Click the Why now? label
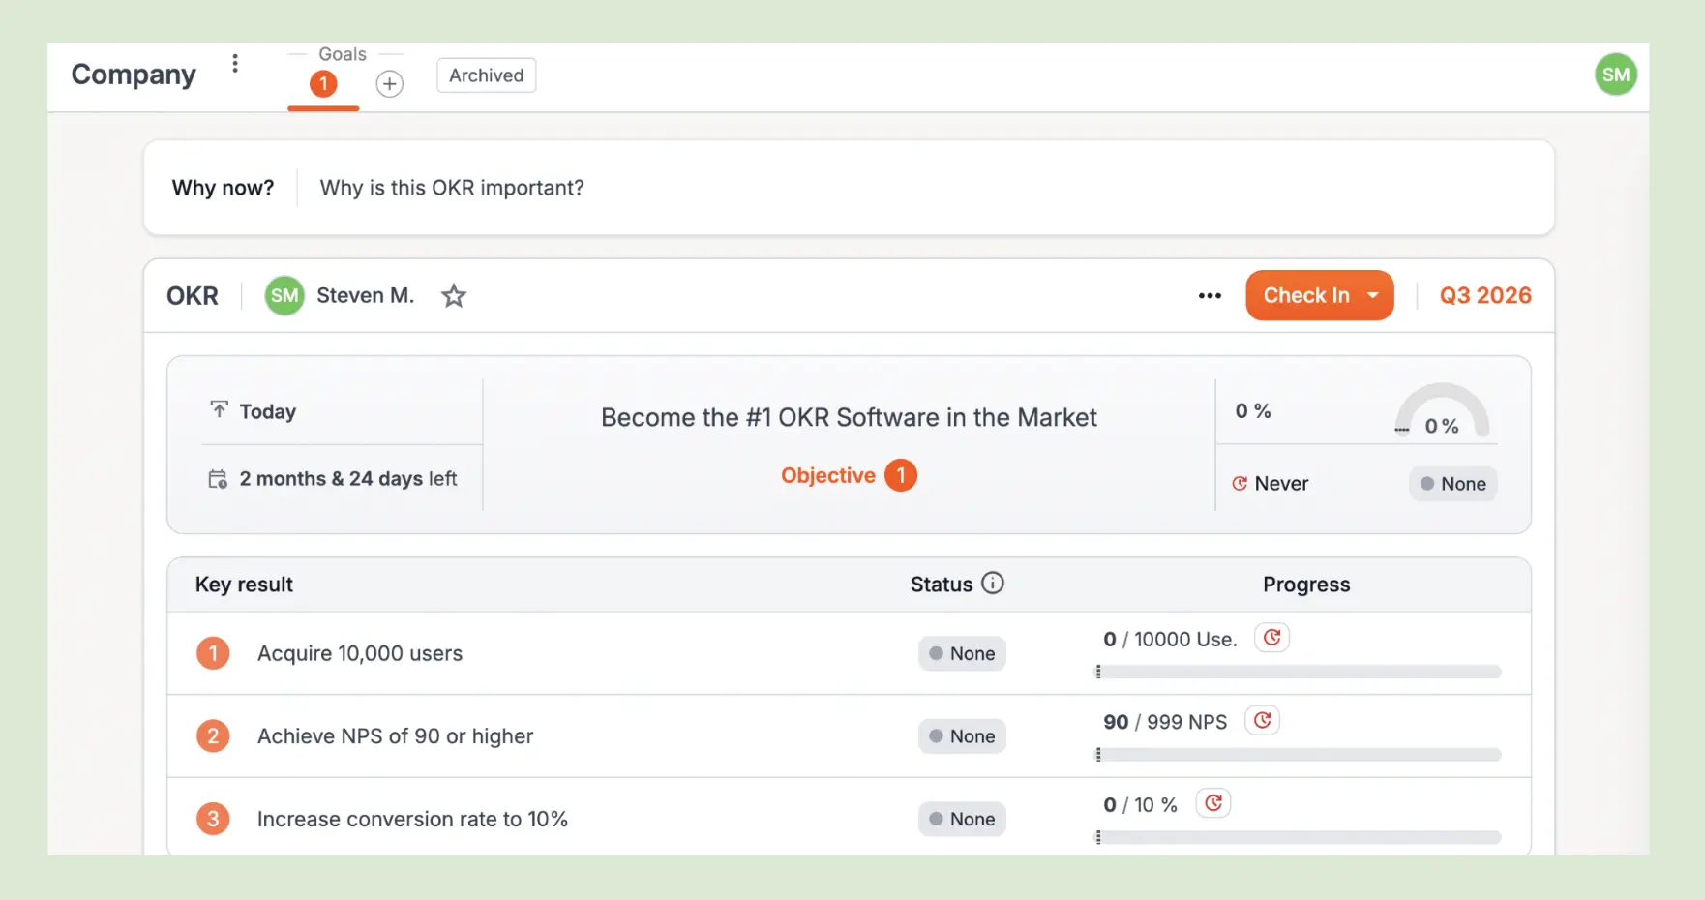1705x900 pixels. click(223, 188)
